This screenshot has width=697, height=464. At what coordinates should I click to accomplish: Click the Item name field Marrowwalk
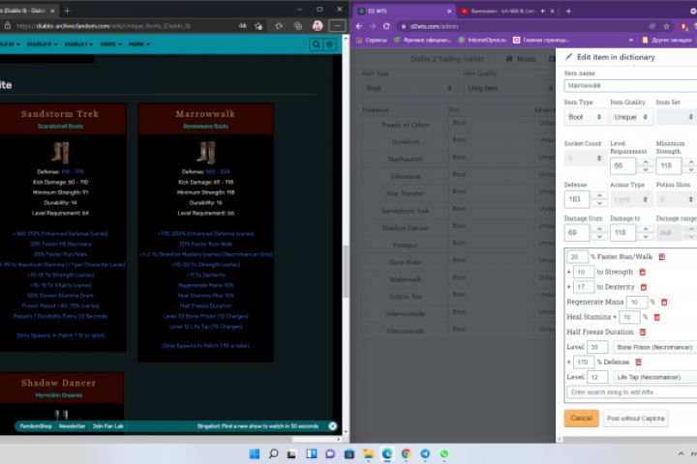[630, 85]
